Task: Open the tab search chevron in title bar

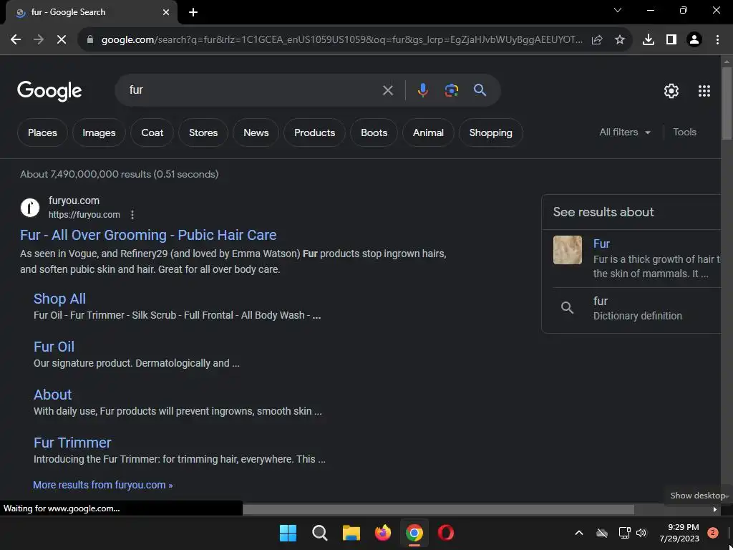Action: pyautogui.click(x=618, y=10)
